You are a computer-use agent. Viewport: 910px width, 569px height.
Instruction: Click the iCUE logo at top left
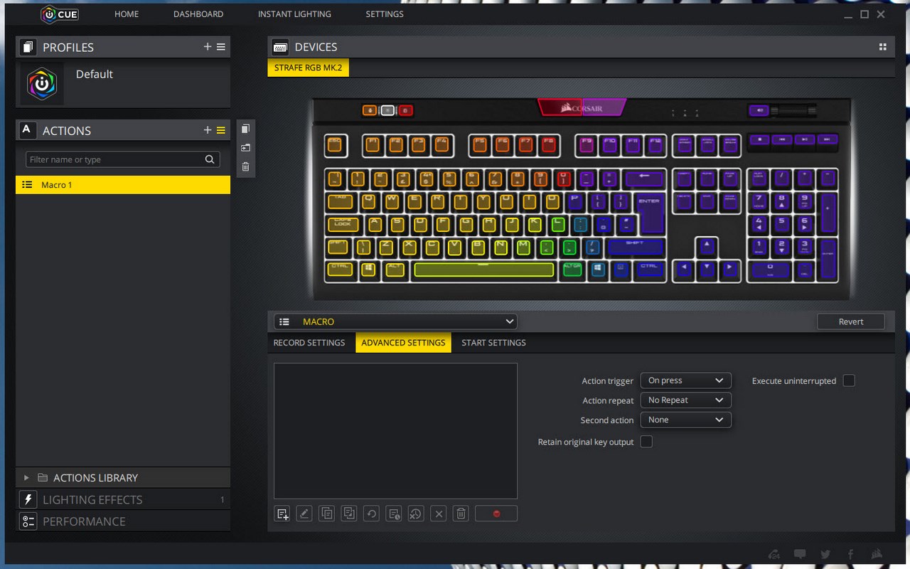pyautogui.click(x=60, y=14)
